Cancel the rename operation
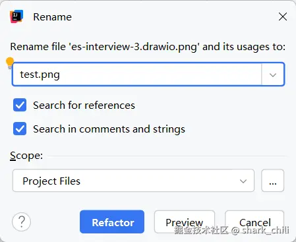This screenshot has height=242, width=296. point(254,222)
